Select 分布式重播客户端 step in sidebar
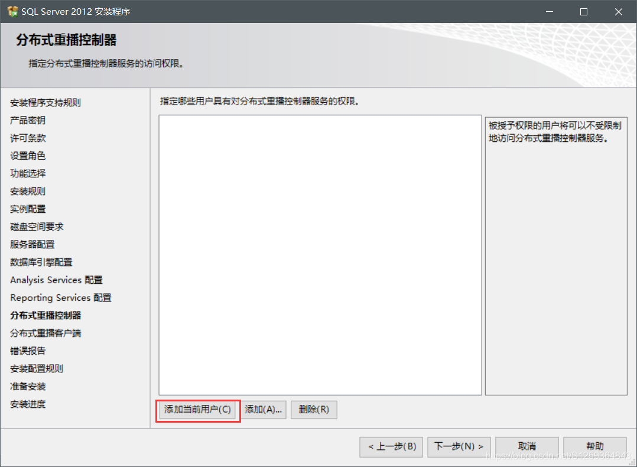Image resolution: width=637 pixels, height=467 pixels. [45, 333]
